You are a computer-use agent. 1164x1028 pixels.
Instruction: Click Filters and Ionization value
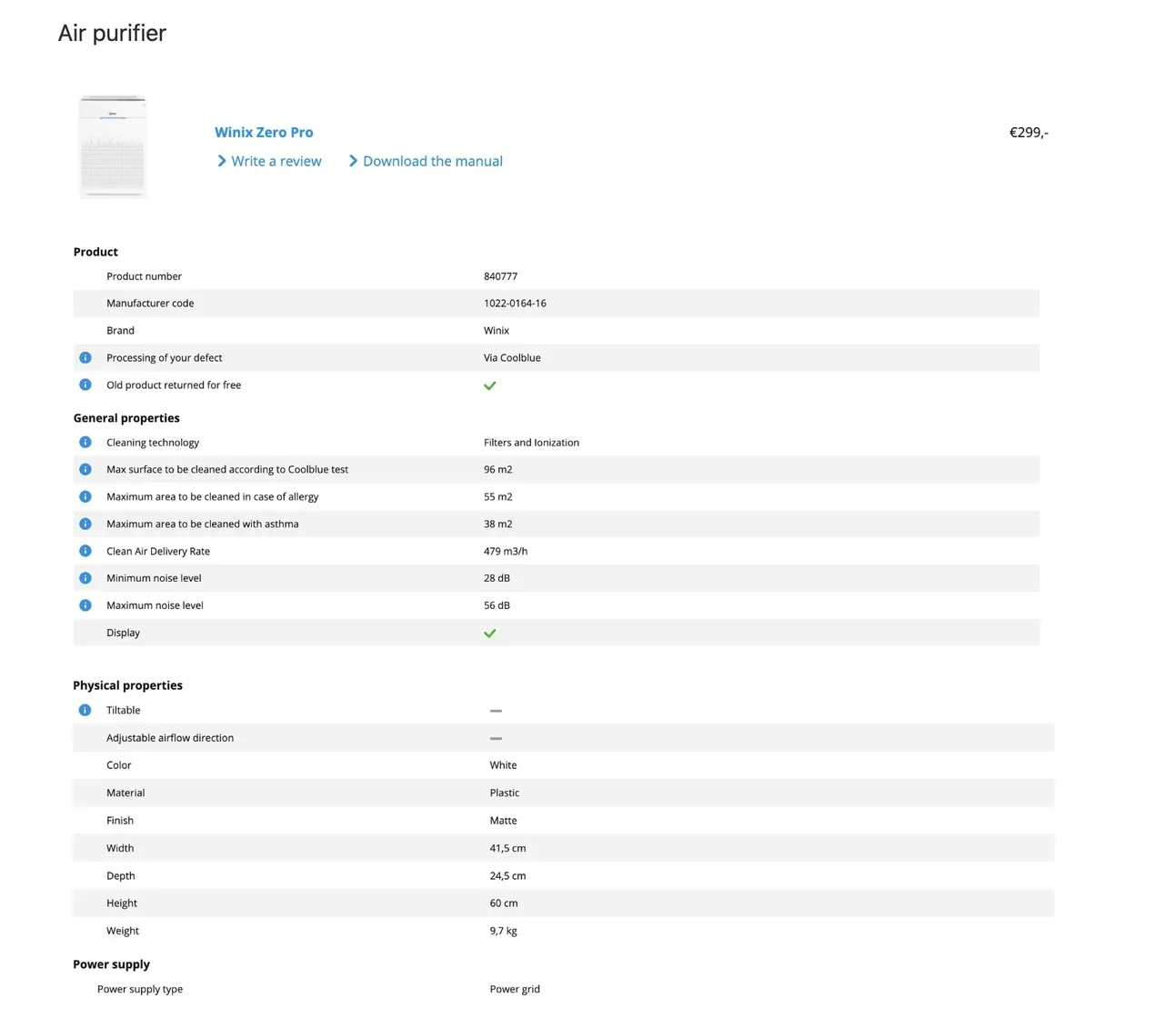pos(532,443)
